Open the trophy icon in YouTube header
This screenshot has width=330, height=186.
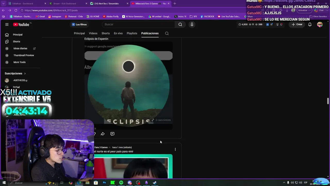pos(277,25)
